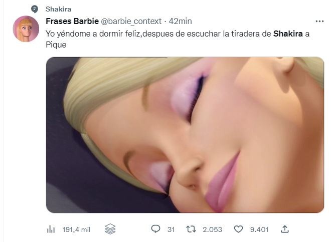This screenshot has height=242, width=333.
Task: Share the tweet via the upload-arrow icon
Action: click(285, 229)
